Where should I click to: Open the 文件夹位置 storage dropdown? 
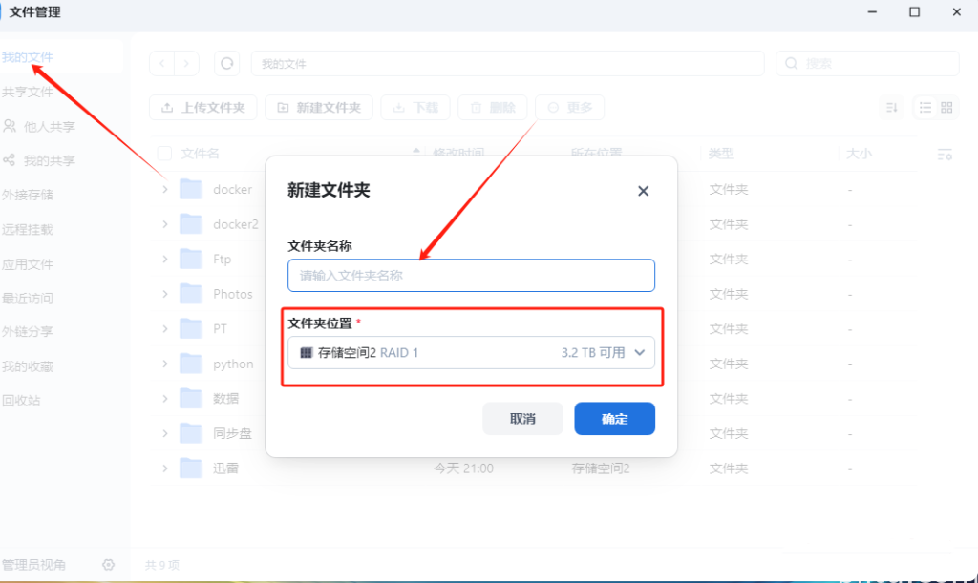click(x=471, y=353)
